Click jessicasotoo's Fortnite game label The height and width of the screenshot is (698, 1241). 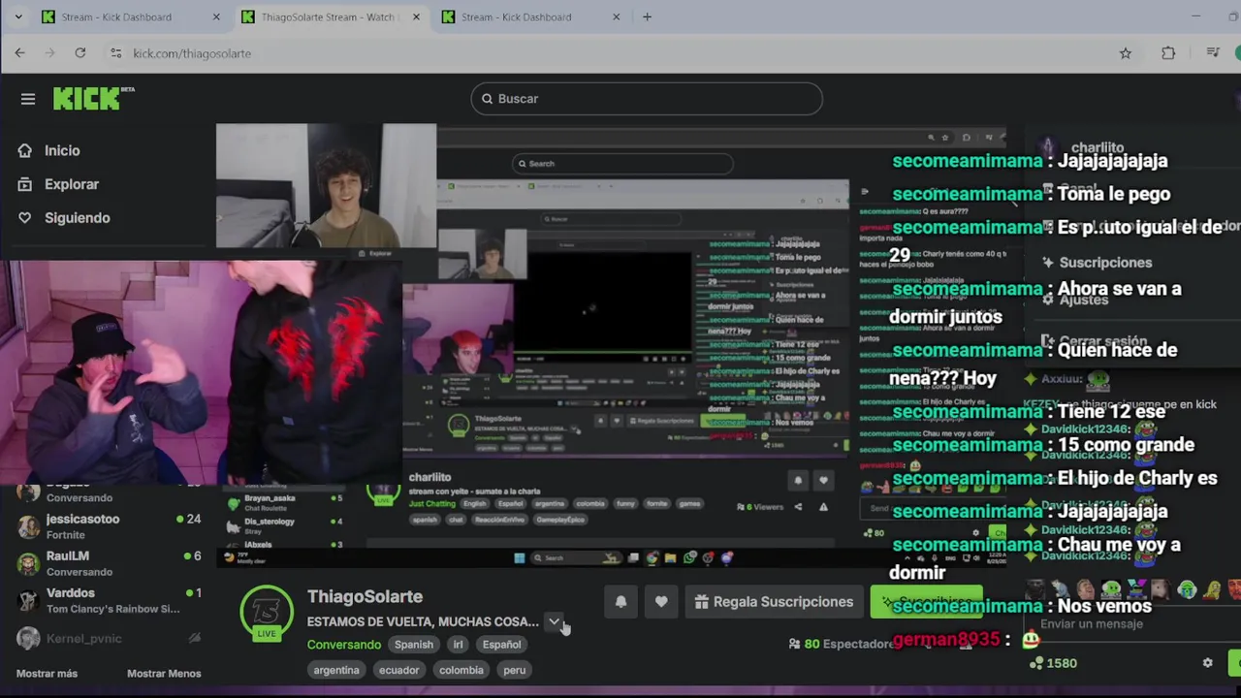(x=66, y=535)
